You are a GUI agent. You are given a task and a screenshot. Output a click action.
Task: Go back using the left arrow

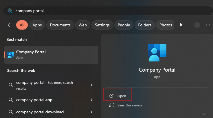point(10,25)
